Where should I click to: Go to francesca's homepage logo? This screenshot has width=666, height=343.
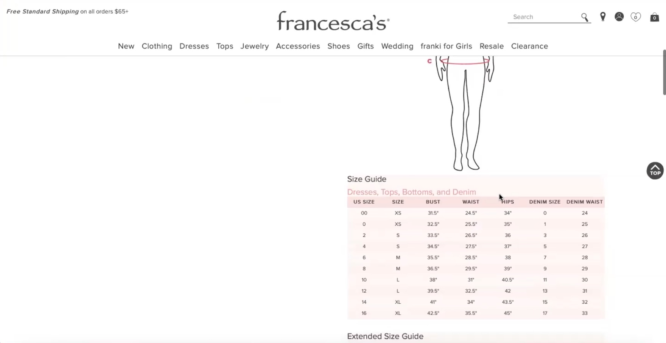333,21
